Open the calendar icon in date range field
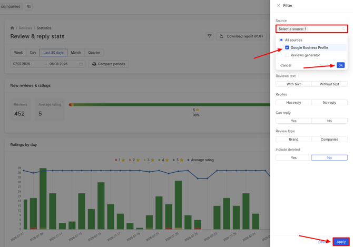Image resolution: width=353 pixels, height=247 pixels. (x=81, y=64)
